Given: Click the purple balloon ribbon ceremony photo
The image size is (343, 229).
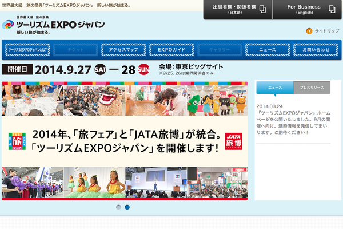Looking at the screenshot, I should click(x=33, y=182).
